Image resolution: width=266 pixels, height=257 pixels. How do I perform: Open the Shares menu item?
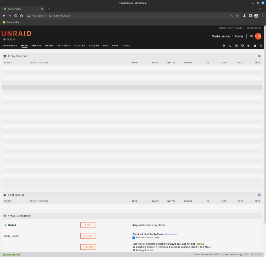[36, 46]
